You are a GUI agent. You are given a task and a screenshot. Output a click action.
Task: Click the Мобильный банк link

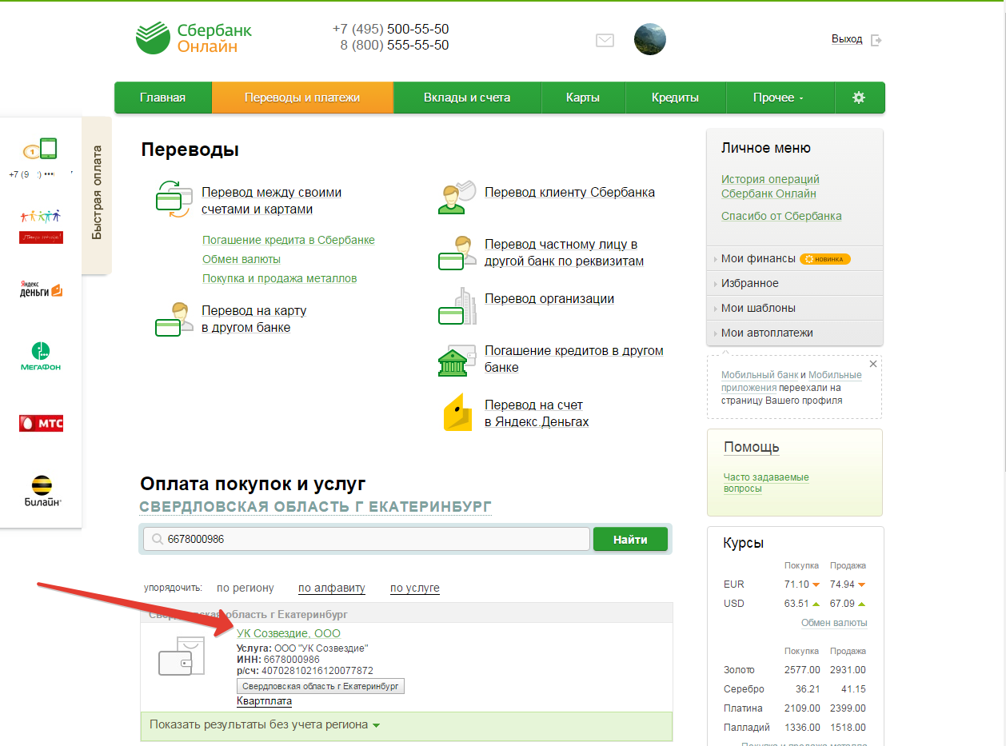(x=760, y=375)
